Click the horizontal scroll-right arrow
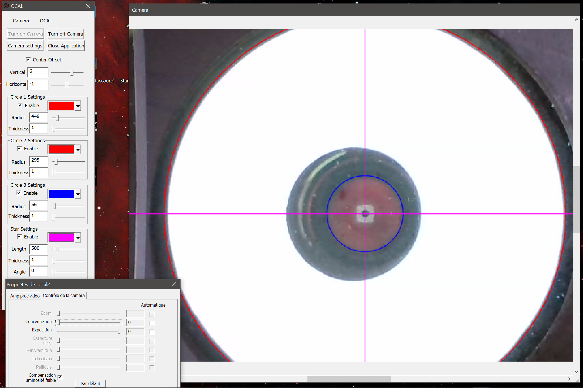583x388 pixels. 569,379
